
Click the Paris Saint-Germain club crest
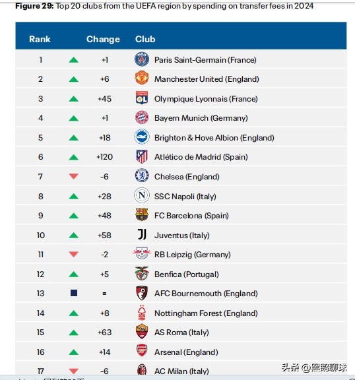[x=142, y=59]
